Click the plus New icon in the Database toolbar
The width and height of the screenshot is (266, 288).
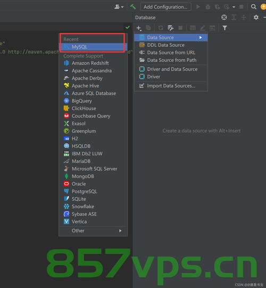point(139,28)
